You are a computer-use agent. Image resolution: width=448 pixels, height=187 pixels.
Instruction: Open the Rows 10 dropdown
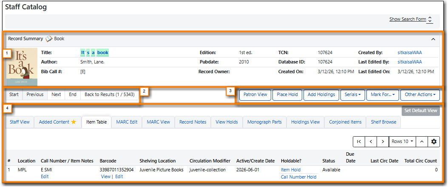[403, 142]
